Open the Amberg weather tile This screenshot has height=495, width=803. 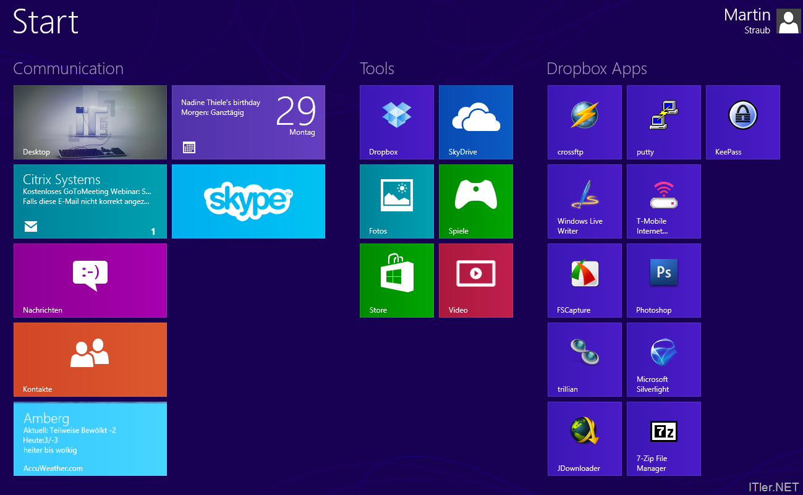click(x=90, y=439)
